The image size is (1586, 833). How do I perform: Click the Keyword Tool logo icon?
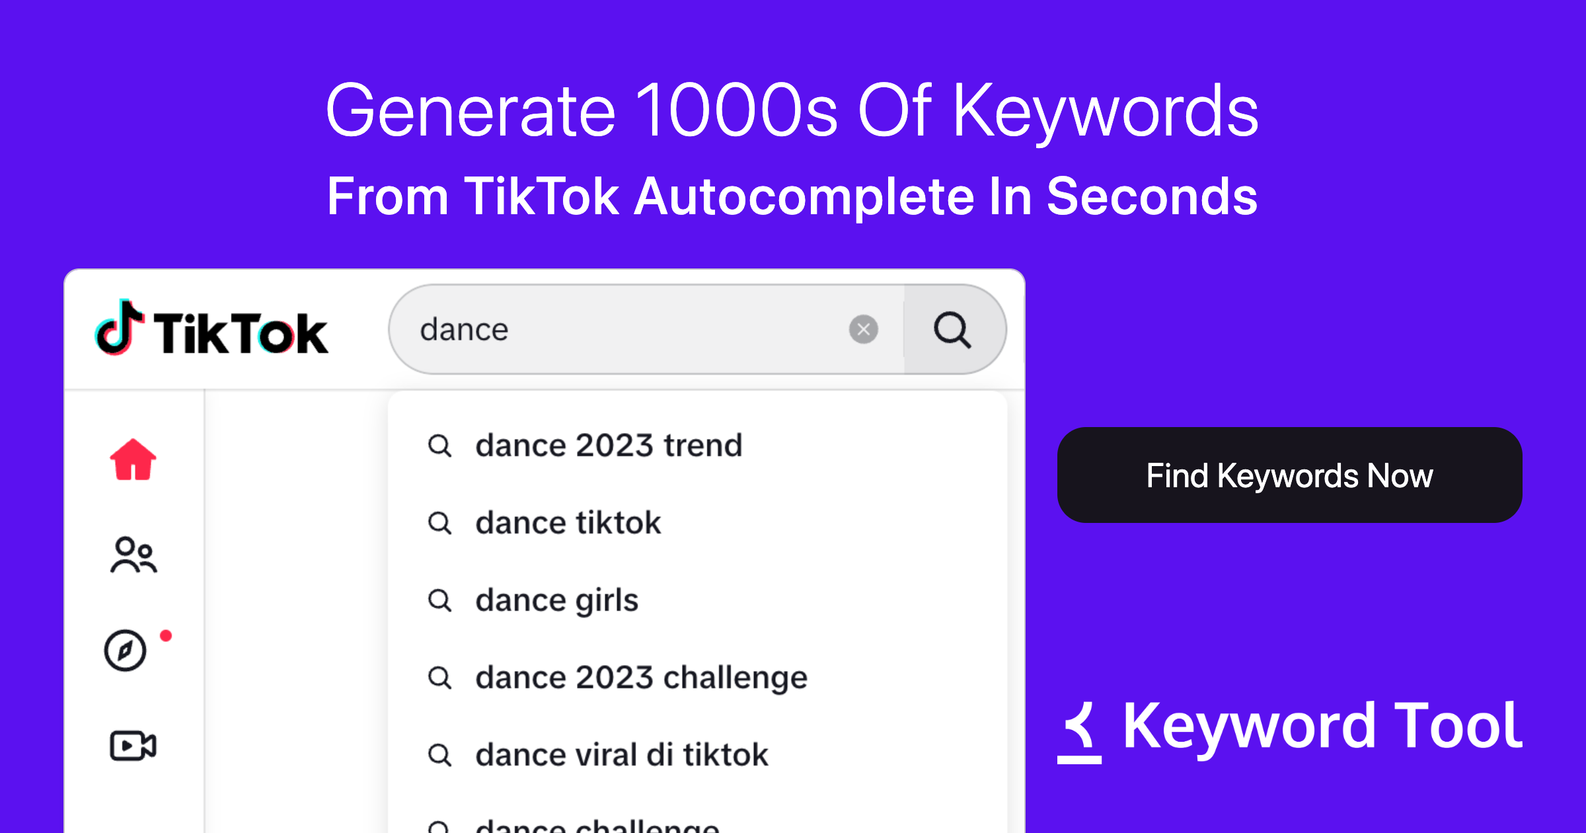pos(1079,733)
